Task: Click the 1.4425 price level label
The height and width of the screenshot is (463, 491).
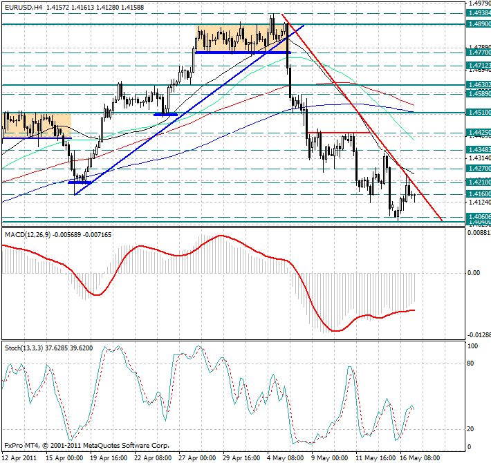Action: (x=478, y=133)
